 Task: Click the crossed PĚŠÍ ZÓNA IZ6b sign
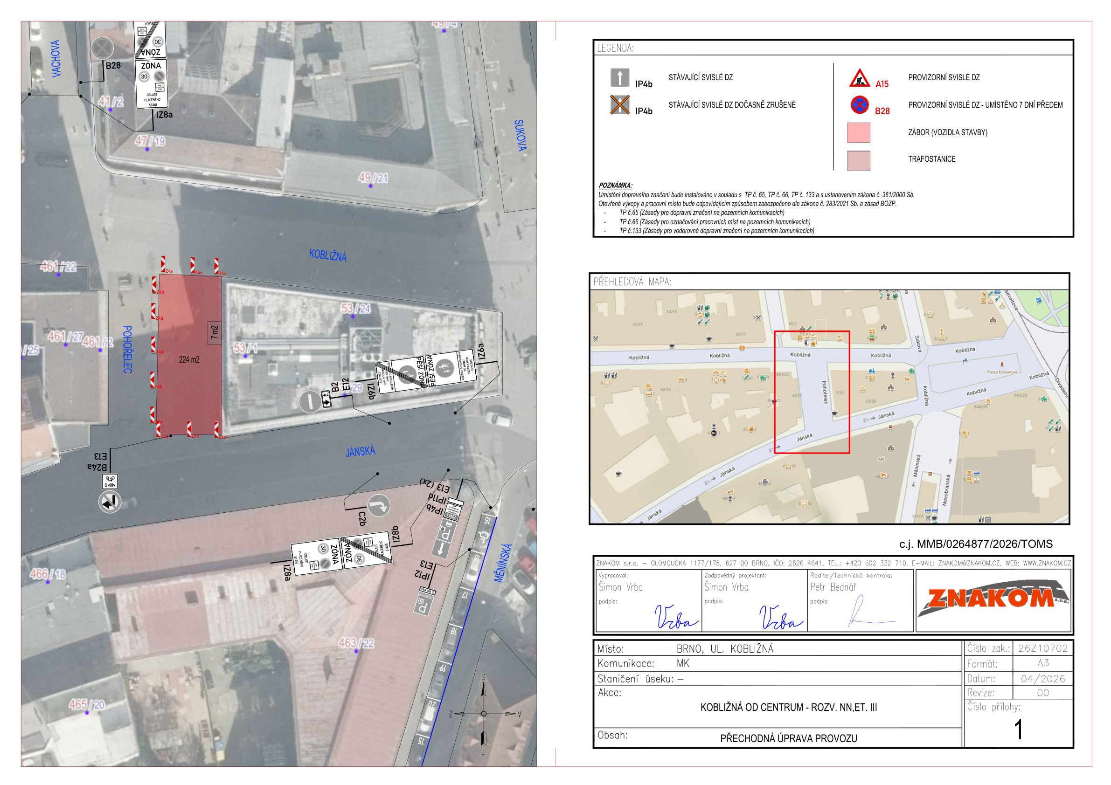[x=401, y=375]
